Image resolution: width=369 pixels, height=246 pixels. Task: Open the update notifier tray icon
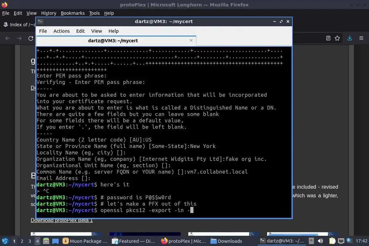click(349, 241)
